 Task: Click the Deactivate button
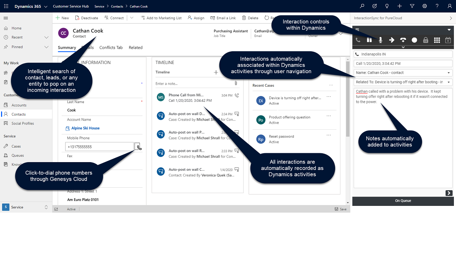click(x=86, y=18)
